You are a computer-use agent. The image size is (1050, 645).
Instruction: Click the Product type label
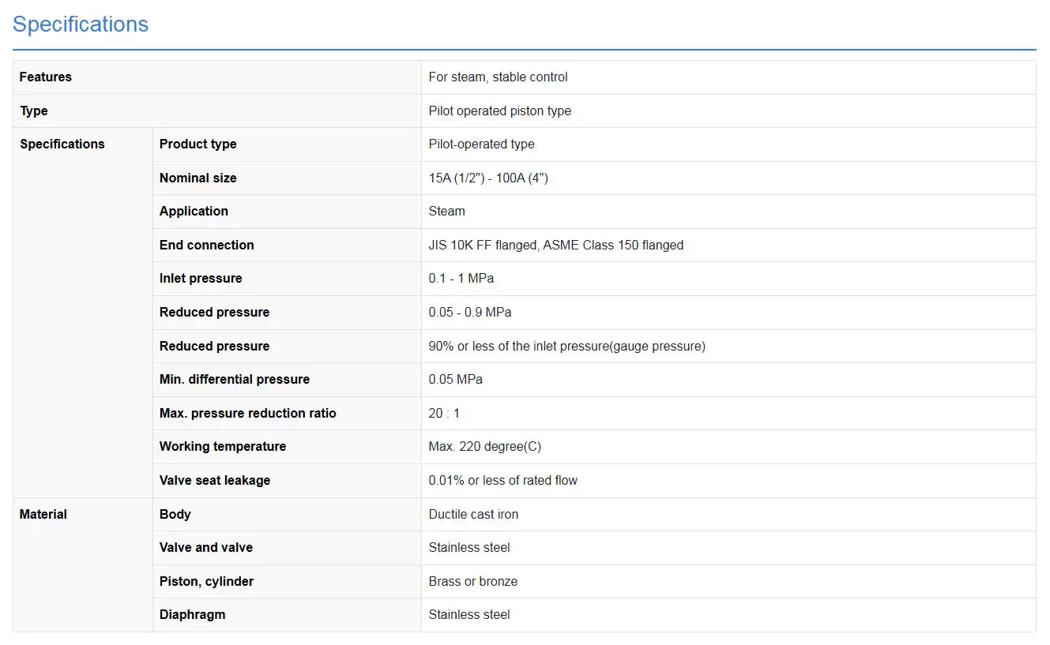pyautogui.click(x=198, y=144)
